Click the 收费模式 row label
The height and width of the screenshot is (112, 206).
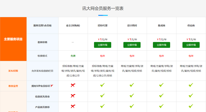coord(42,56)
